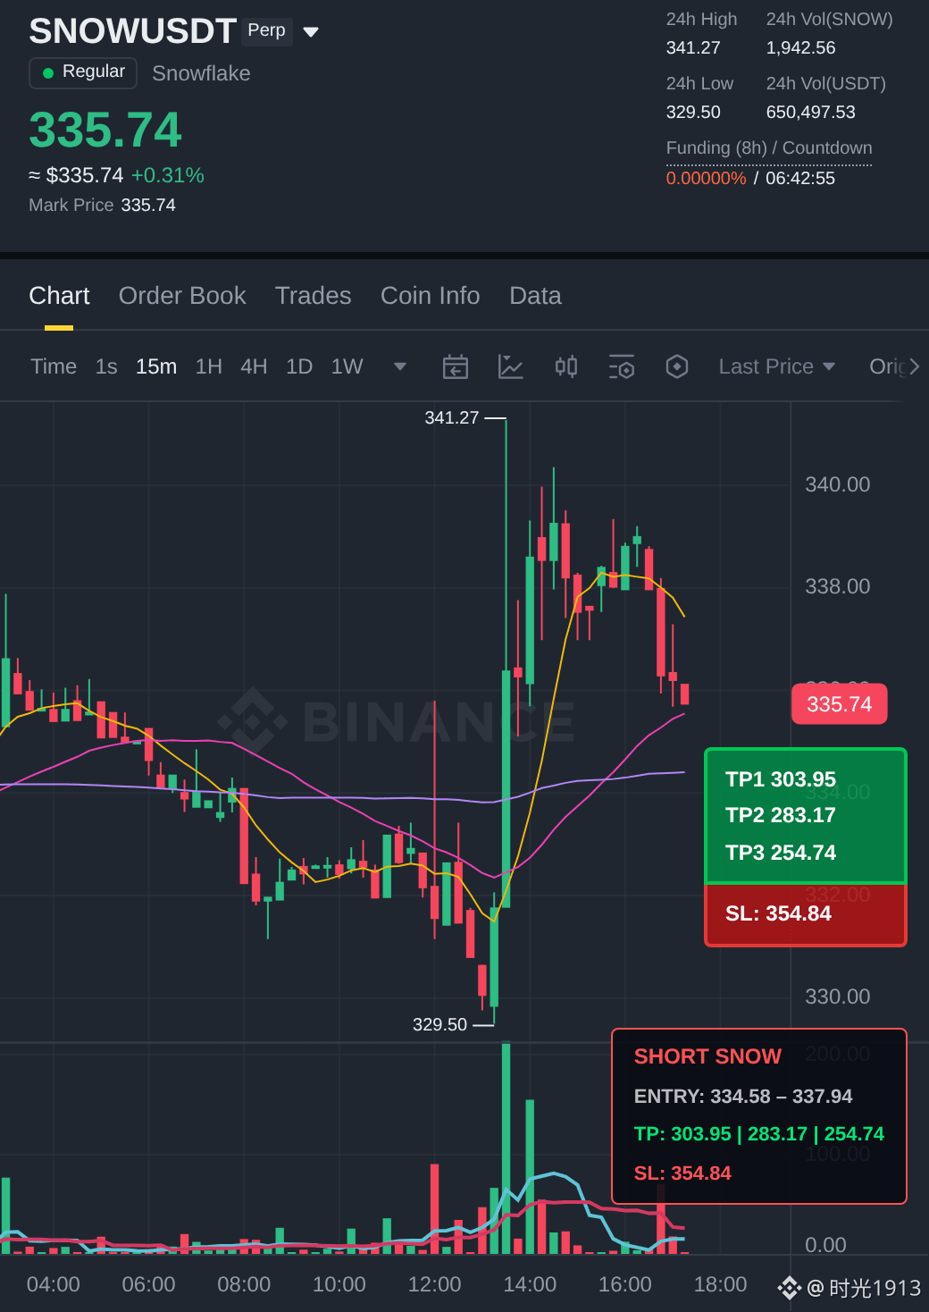Switch to the Order Book tab
The height and width of the screenshot is (1312, 929).
pos(182,296)
